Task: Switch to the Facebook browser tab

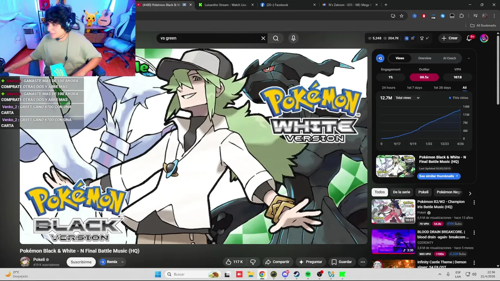Action: coord(287,5)
